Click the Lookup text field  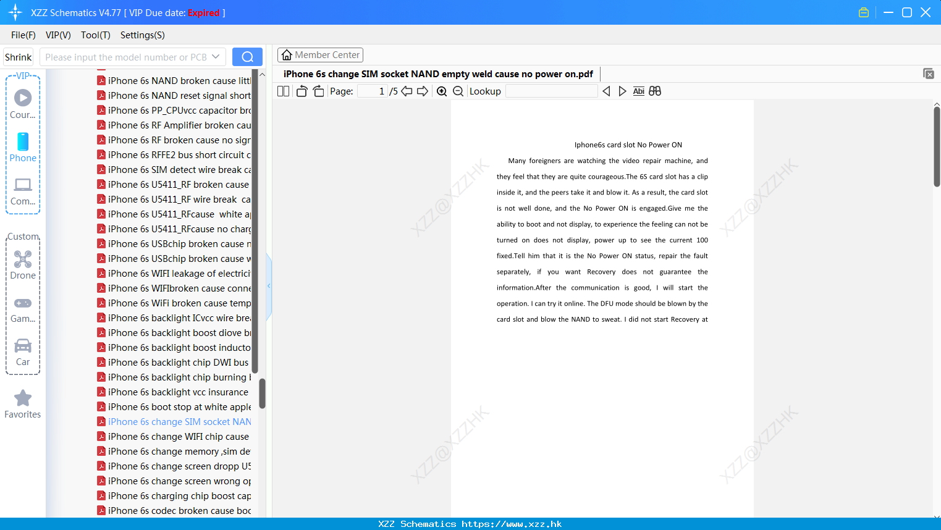tap(551, 91)
